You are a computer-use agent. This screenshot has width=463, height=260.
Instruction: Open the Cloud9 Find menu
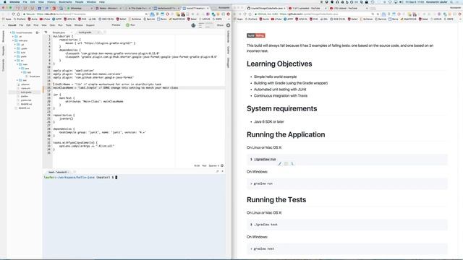point(35,25)
